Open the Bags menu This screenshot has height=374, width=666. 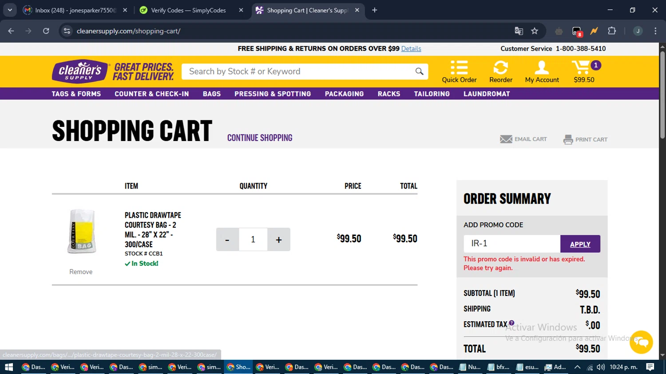(x=212, y=94)
